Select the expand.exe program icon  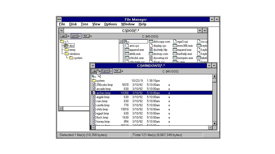click(x=175, y=50)
